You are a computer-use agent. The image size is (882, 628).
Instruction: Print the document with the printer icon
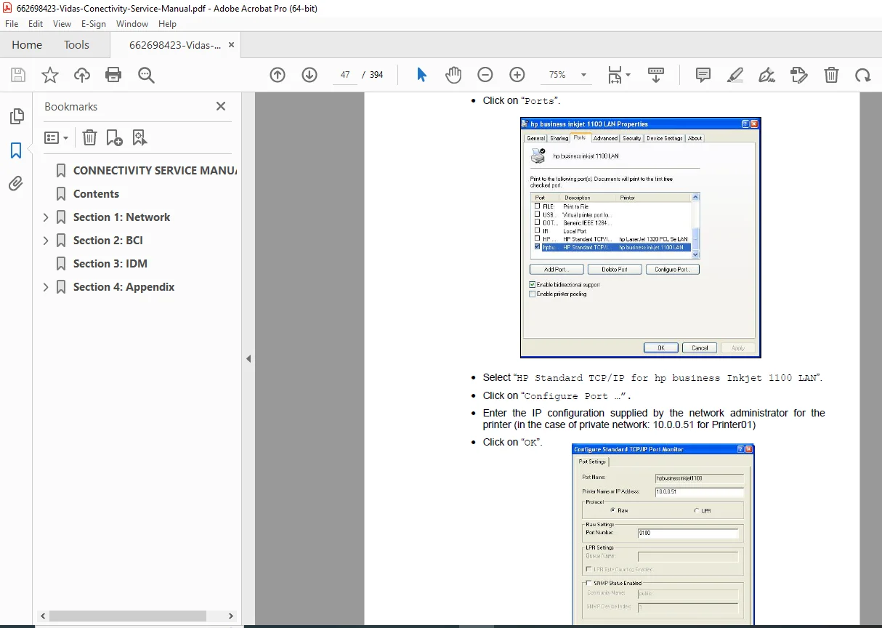113,75
